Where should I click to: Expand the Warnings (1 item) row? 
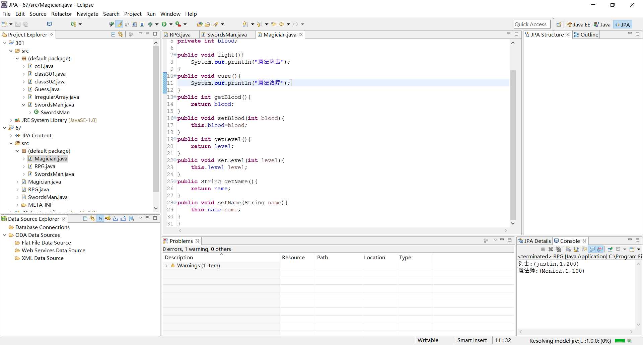click(x=166, y=266)
